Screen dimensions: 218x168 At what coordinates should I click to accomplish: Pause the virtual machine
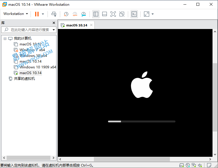pos(37,14)
